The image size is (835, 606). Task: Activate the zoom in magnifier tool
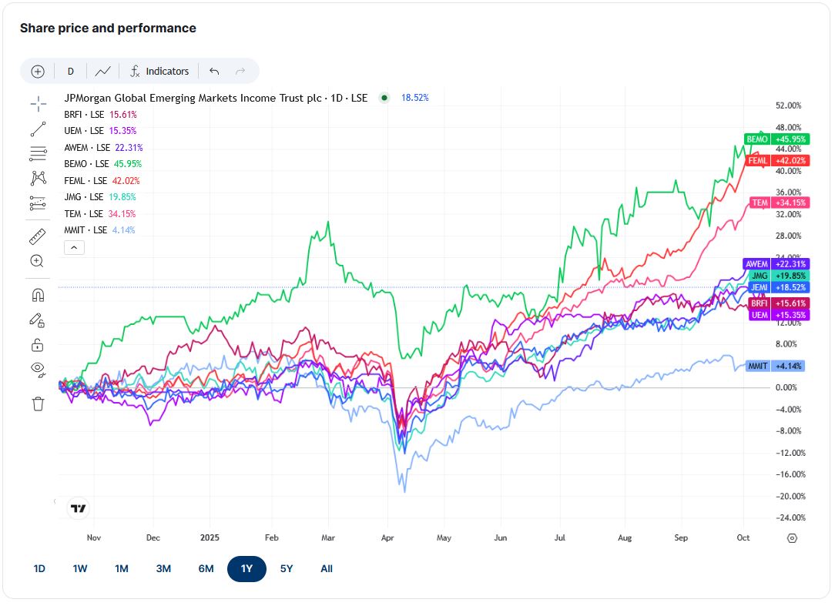[x=37, y=261]
